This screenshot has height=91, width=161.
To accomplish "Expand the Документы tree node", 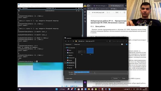I will (66, 53).
